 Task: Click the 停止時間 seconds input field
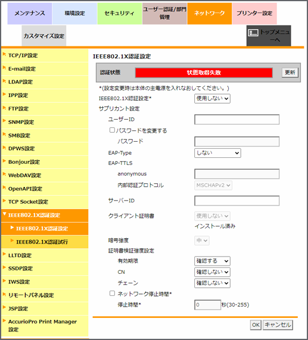pos(207,305)
